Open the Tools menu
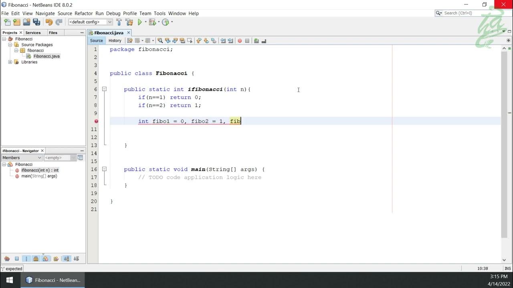 tap(160, 13)
